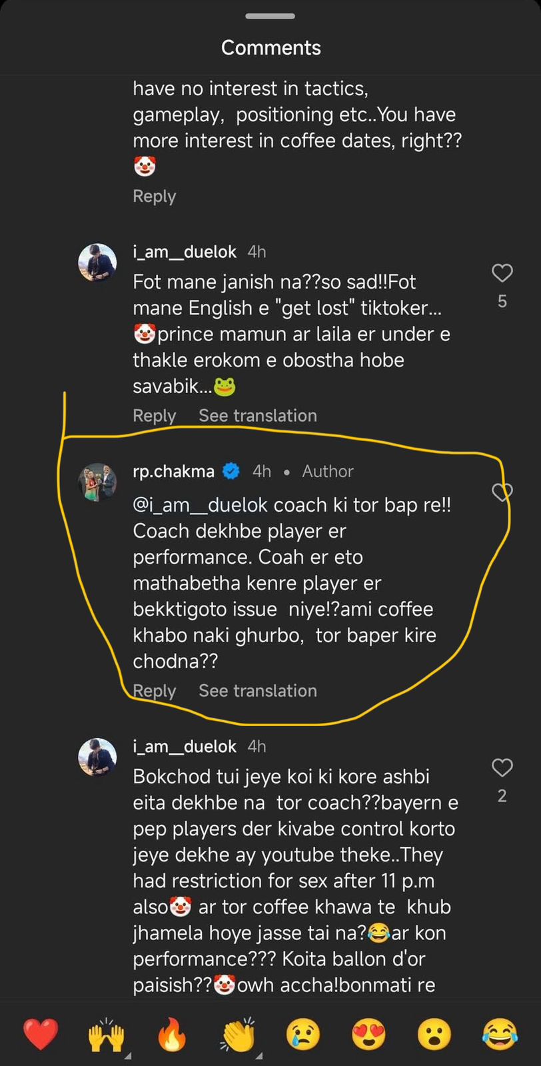The height and width of the screenshot is (1066, 541).
Task: See translation of rp.chakma's comment
Action: pyautogui.click(x=257, y=691)
